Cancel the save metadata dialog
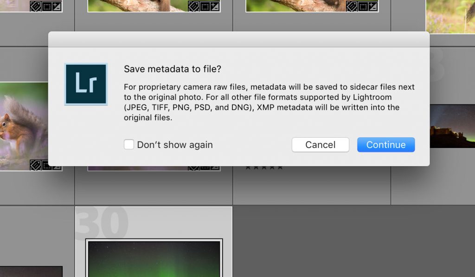This screenshot has height=277, width=475. pyautogui.click(x=320, y=144)
